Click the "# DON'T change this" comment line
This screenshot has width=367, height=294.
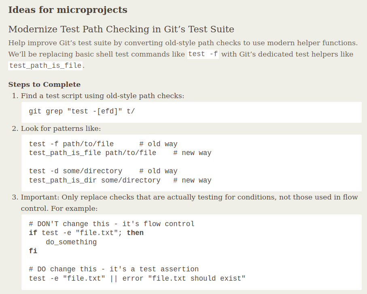[x=112, y=224]
